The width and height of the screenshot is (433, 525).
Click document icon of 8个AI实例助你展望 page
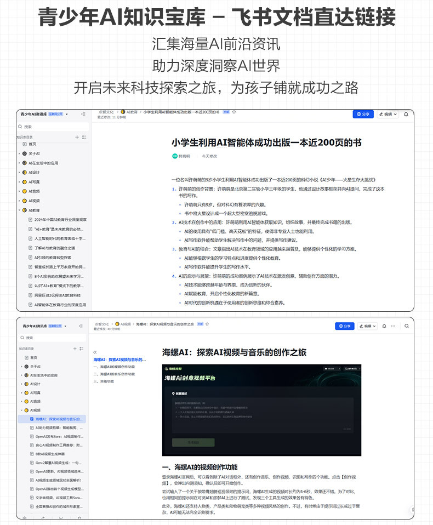(30, 276)
